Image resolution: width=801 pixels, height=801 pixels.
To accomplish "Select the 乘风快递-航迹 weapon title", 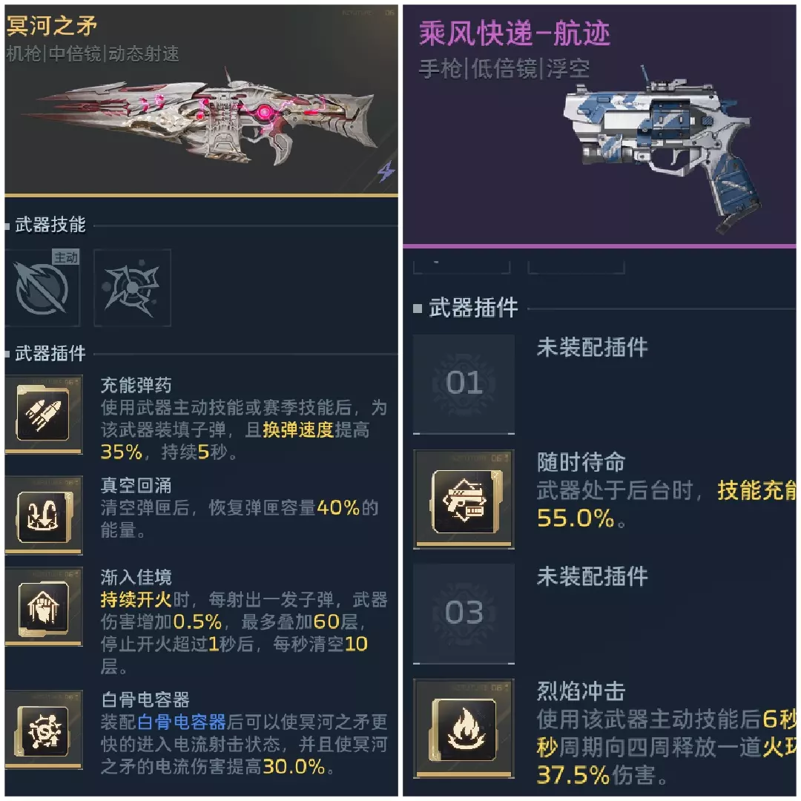I will (x=515, y=33).
